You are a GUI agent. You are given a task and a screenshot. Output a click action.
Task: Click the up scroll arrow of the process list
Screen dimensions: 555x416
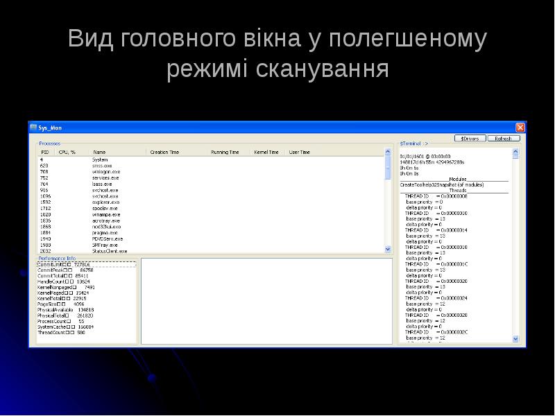386,150
